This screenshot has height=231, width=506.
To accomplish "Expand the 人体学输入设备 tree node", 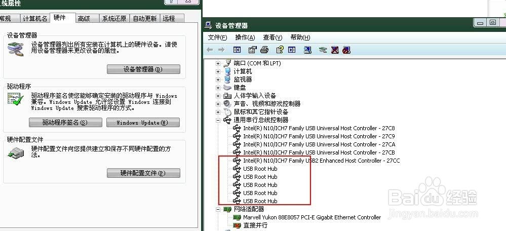I will (x=218, y=96).
